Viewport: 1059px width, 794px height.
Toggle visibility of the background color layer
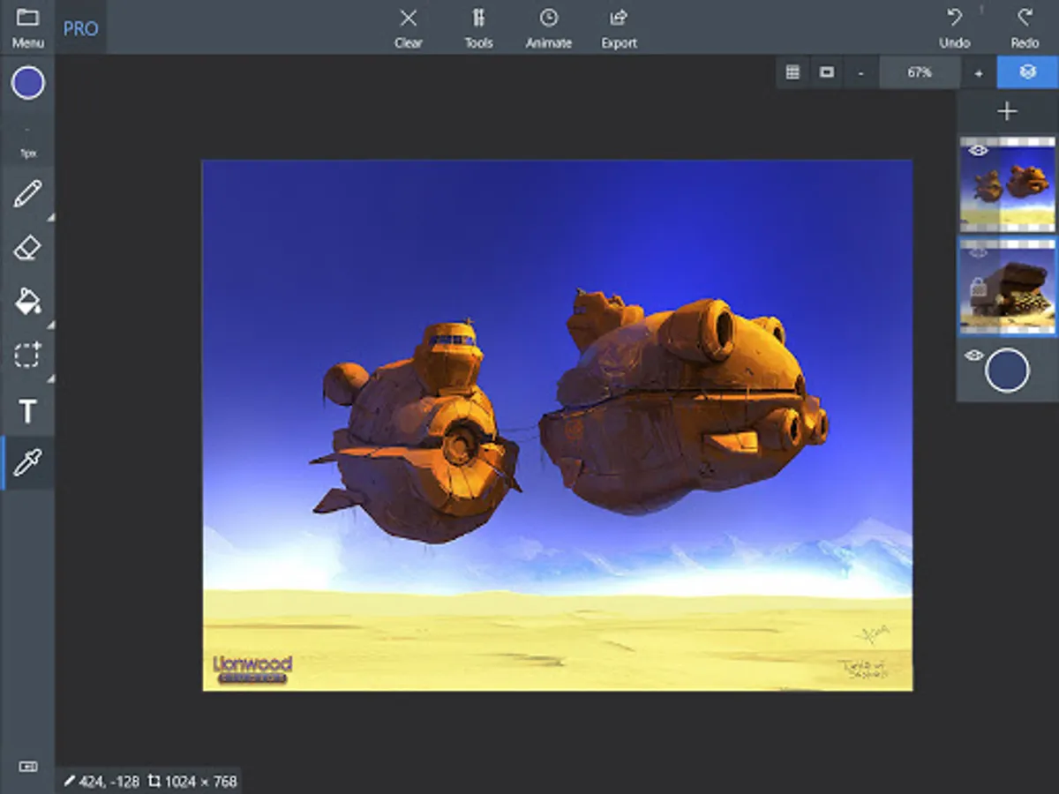973,356
